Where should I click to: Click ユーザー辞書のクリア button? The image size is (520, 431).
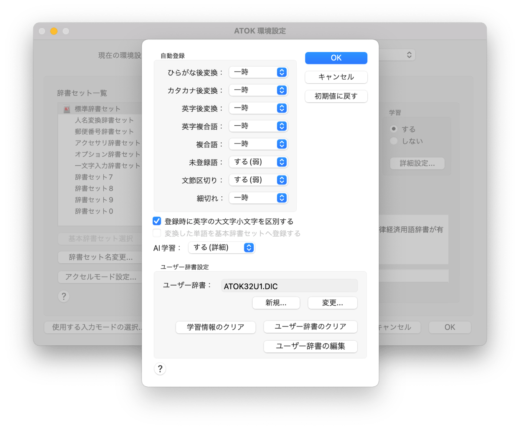[311, 327]
